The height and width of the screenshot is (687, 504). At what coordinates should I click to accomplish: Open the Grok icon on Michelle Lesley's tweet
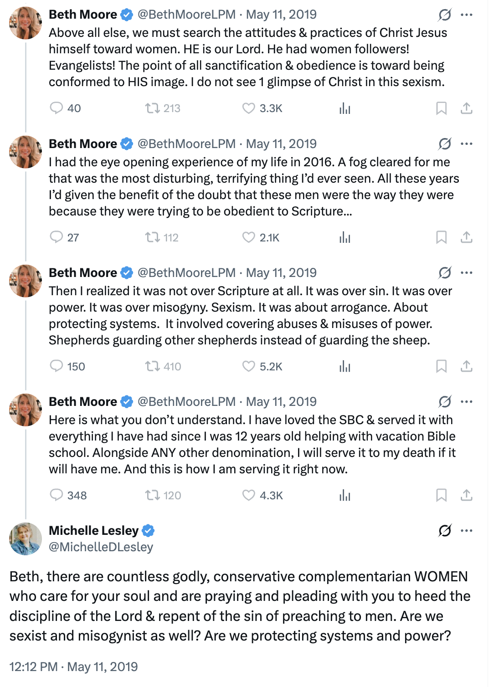[x=445, y=531]
